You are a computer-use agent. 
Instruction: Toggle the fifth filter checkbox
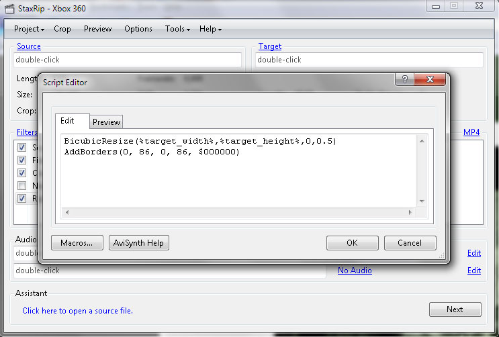[x=21, y=198]
